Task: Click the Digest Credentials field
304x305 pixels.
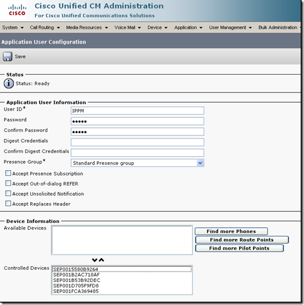Action: pos(137,142)
